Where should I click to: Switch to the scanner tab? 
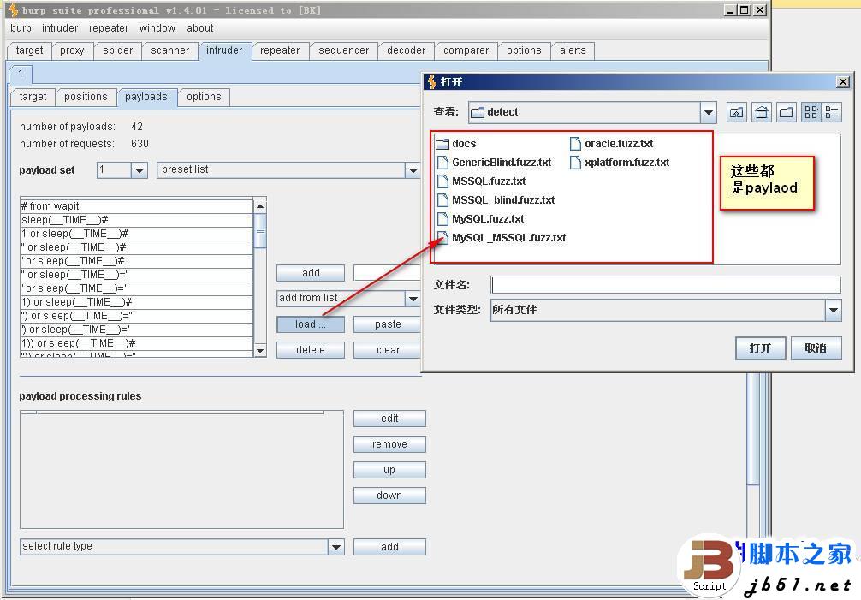coord(169,50)
